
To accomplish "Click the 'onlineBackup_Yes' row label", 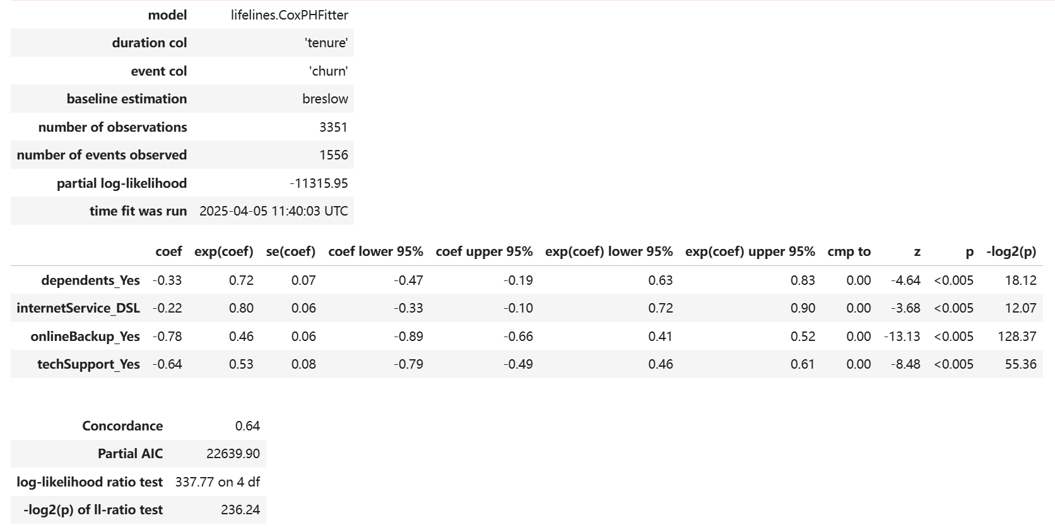I will pyautogui.click(x=85, y=337).
